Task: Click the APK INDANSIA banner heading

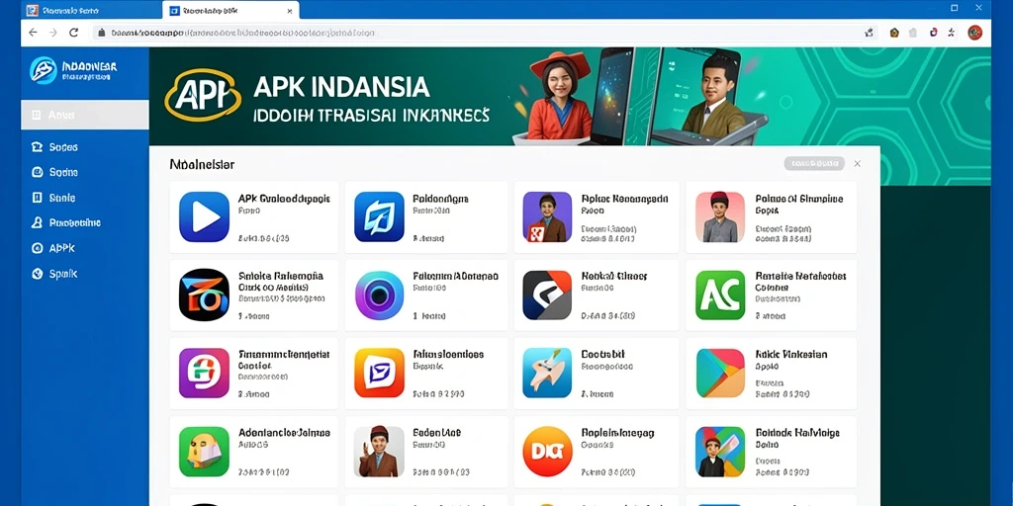Action: [341, 87]
